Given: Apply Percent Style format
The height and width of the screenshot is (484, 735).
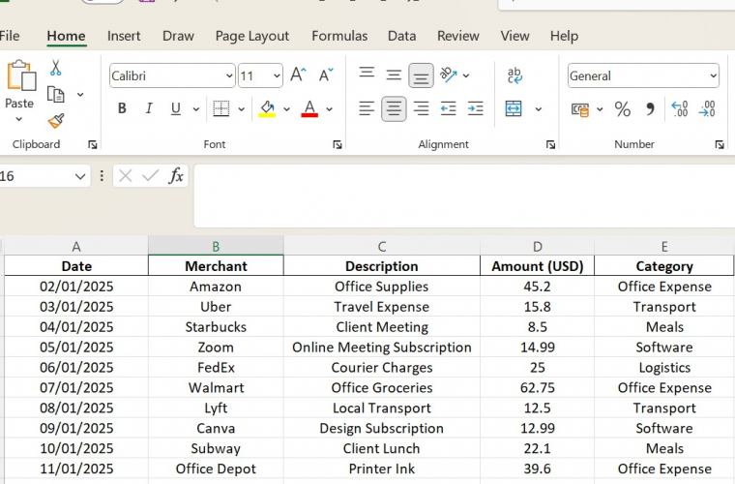Looking at the screenshot, I should click(623, 109).
